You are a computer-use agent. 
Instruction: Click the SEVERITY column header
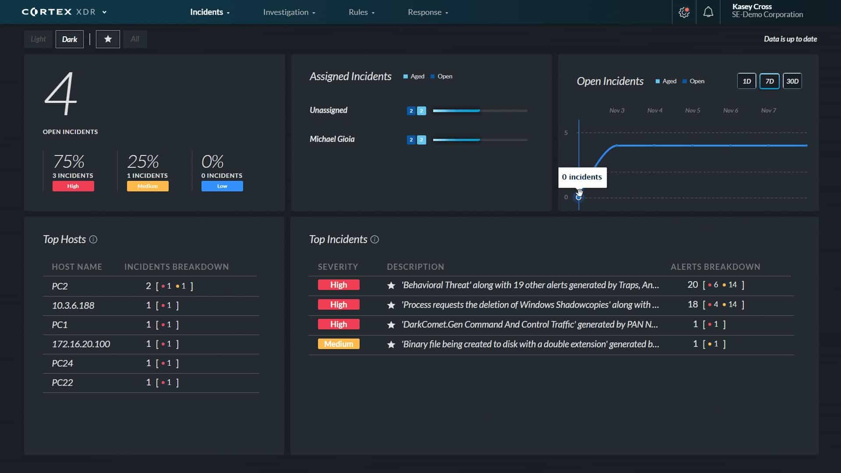click(x=338, y=267)
